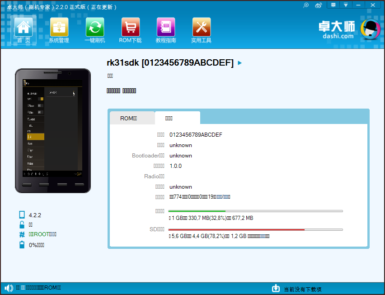The height and width of the screenshot is (295, 385).
Task: Switch to the ROM tab
Action: 132,118
